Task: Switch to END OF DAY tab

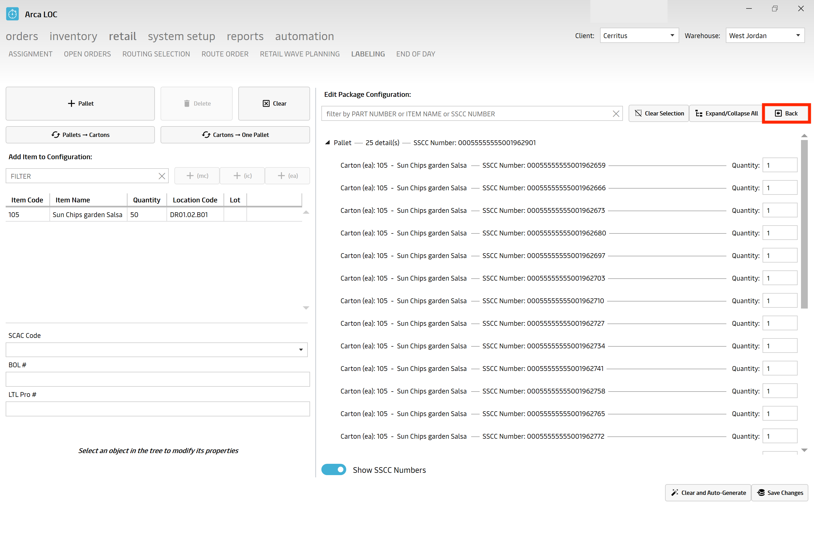Action: pyautogui.click(x=416, y=54)
